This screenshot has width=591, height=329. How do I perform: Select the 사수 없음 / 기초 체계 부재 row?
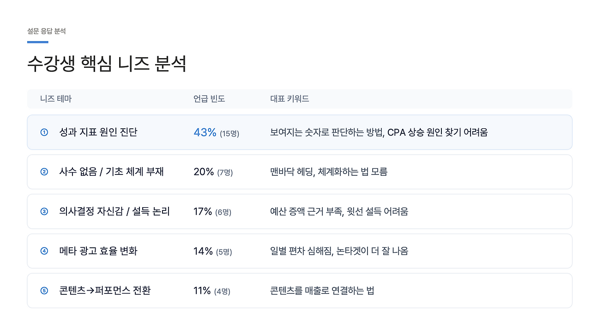(300, 172)
